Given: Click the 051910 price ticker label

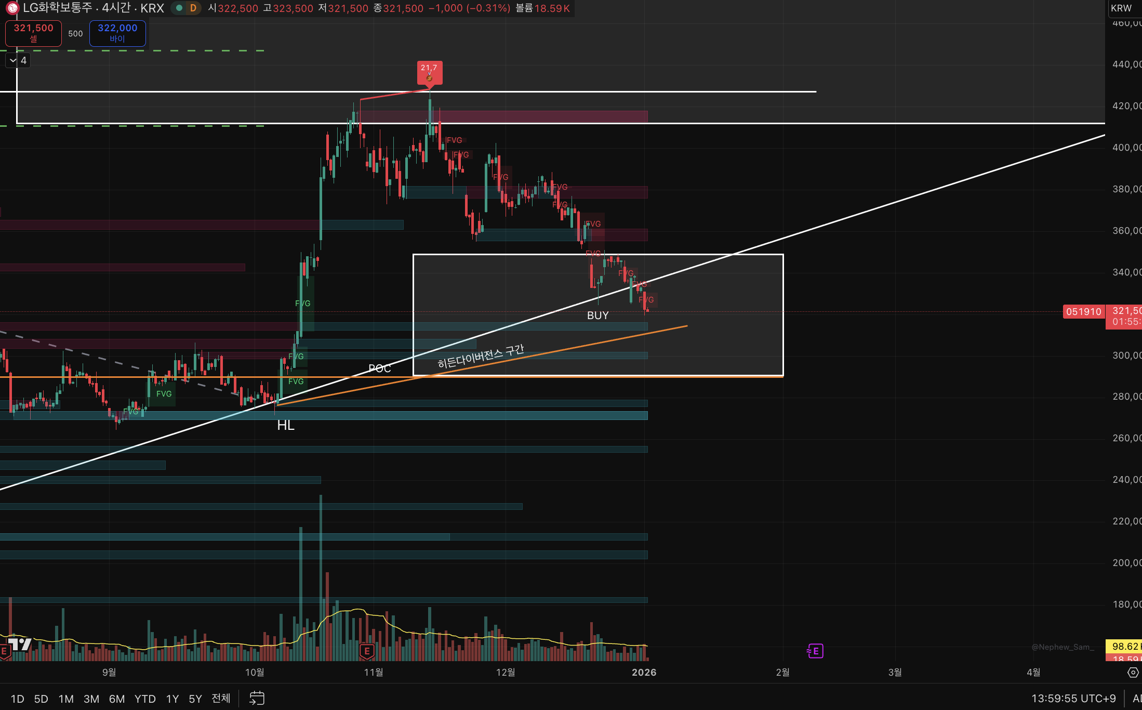Looking at the screenshot, I should point(1083,312).
